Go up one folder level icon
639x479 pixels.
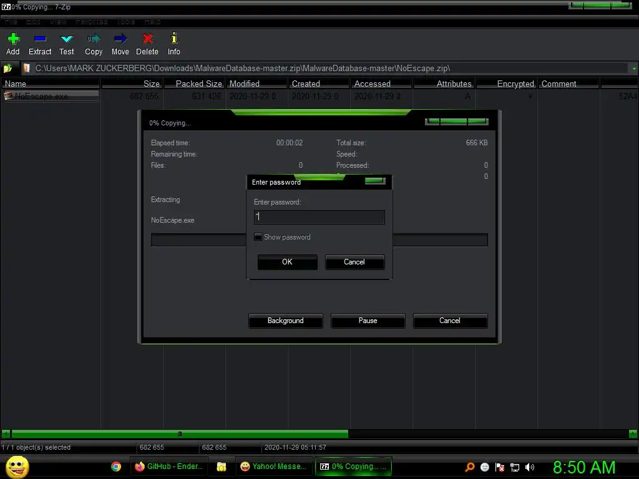coord(7,69)
